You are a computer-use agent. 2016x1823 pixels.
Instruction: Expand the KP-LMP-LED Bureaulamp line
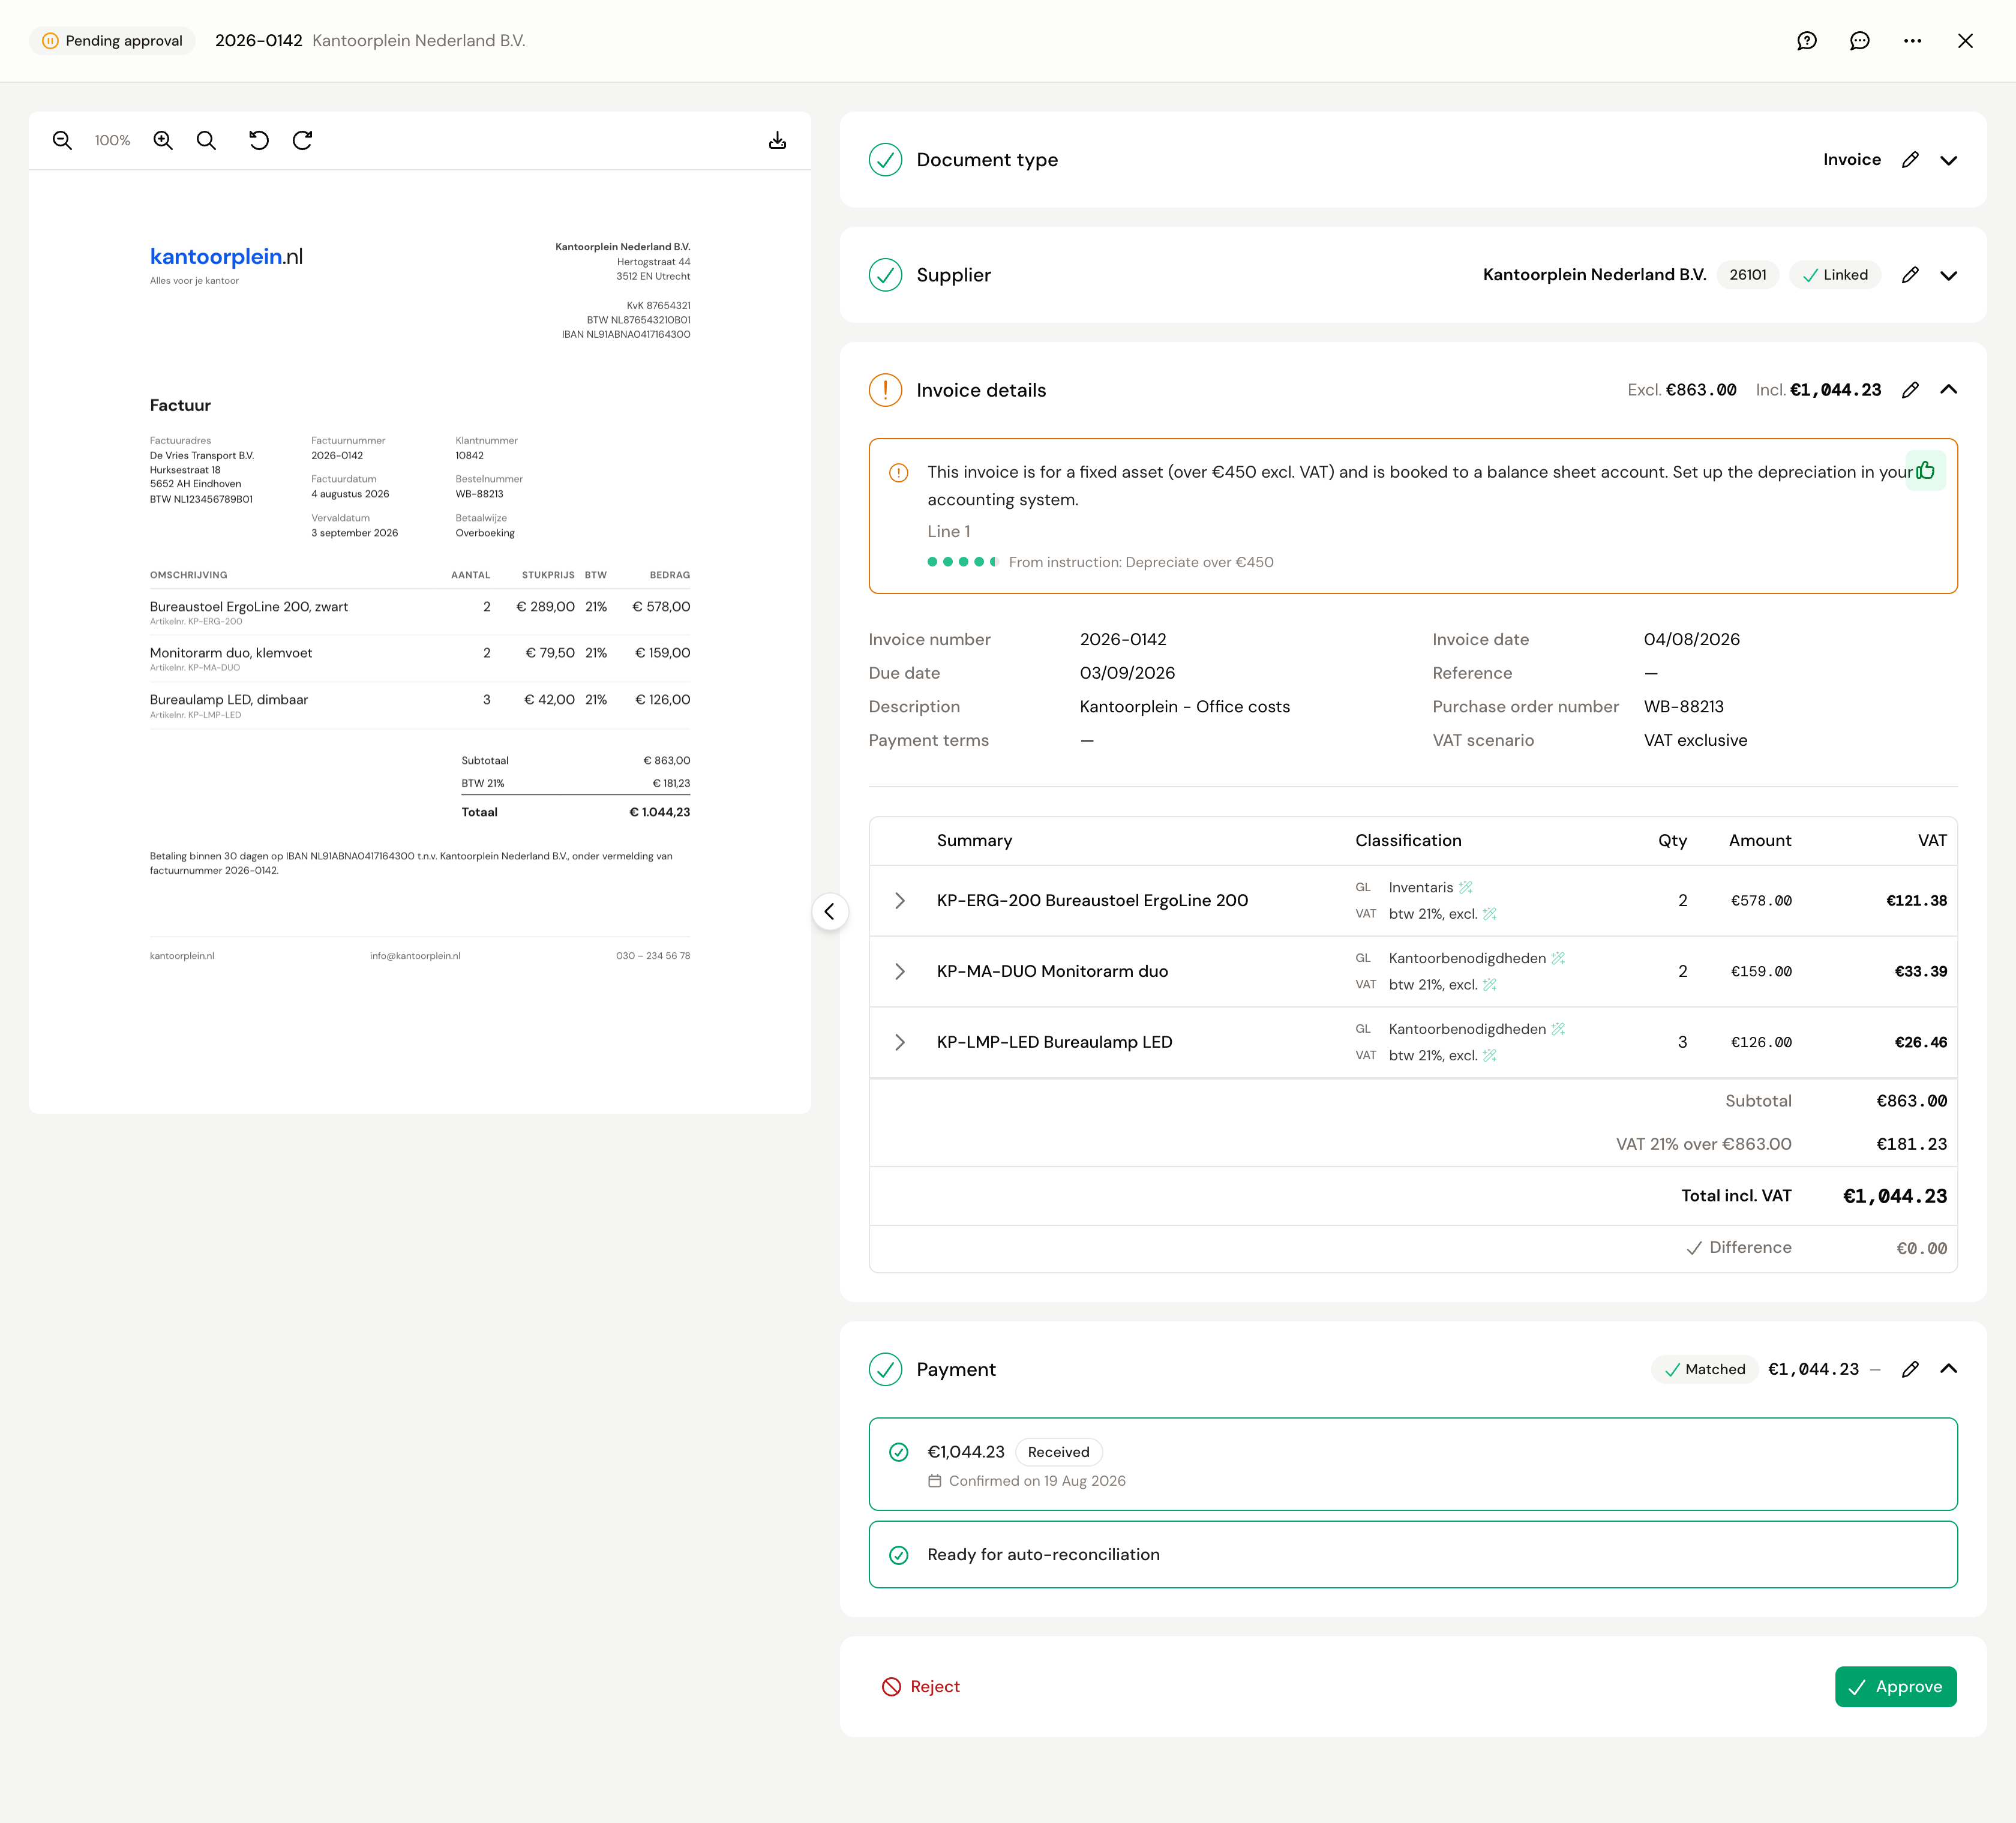coord(900,1043)
